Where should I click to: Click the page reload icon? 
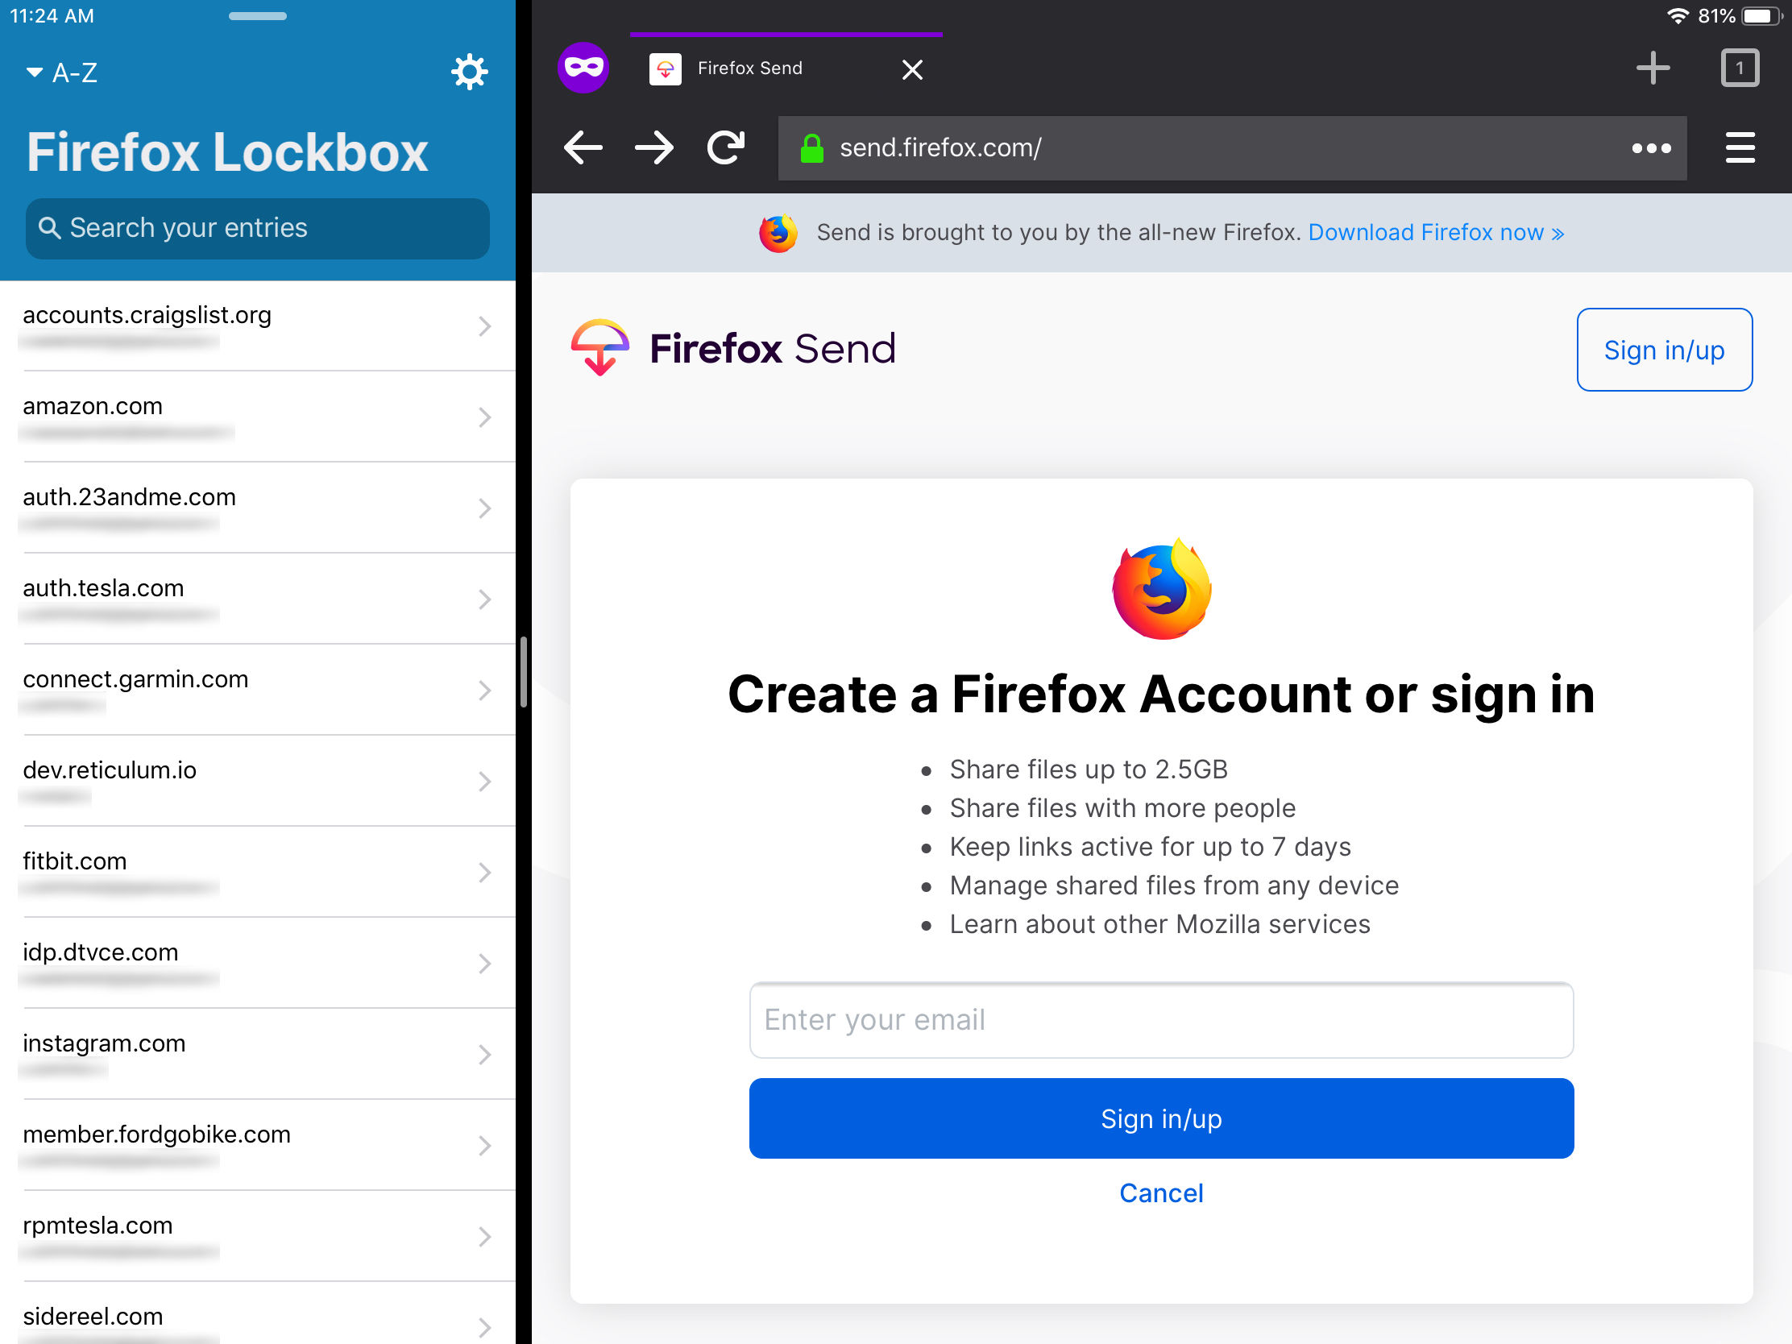tap(729, 147)
